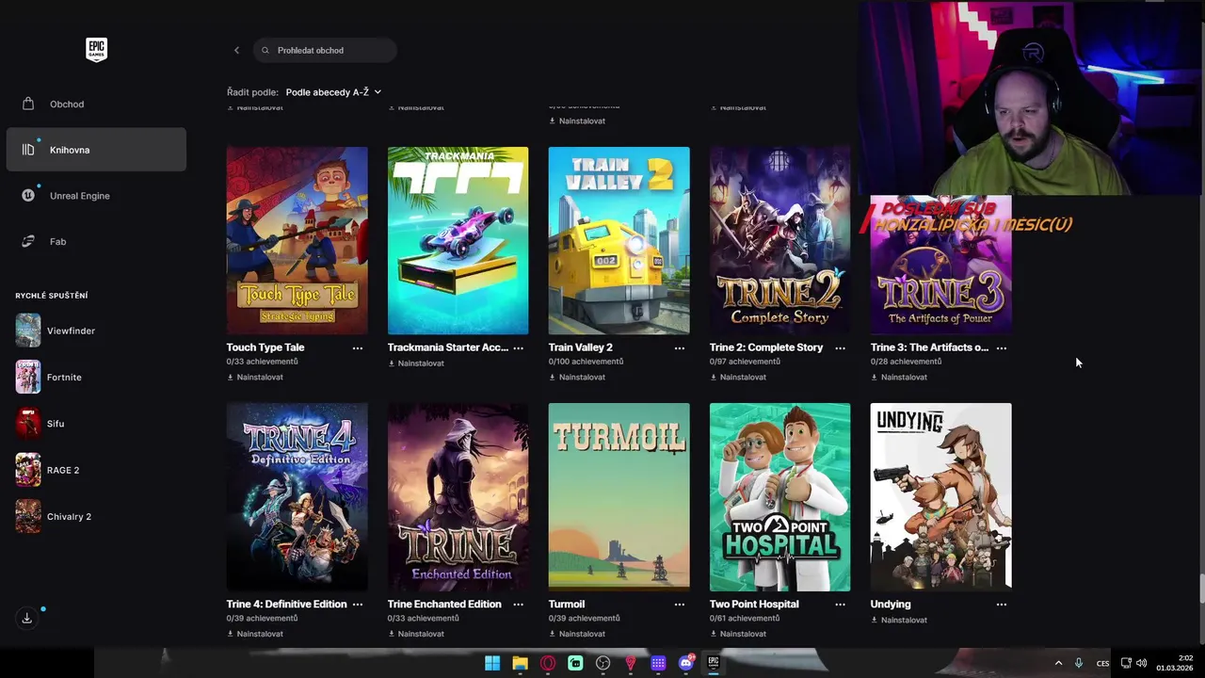Image resolution: width=1205 pixels, height=678 pixels.
Task: Open options menu for Train Valley 2
Action: click(680, 347)
